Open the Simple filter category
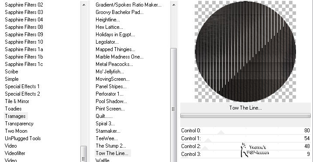 (12, 79)
